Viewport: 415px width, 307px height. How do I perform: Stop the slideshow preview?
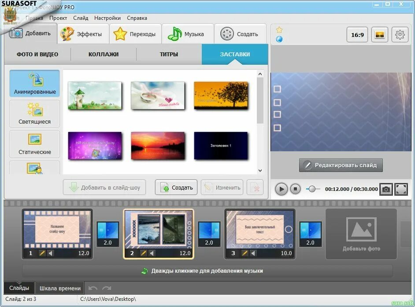pyautogui.click(x=295, y=189)
